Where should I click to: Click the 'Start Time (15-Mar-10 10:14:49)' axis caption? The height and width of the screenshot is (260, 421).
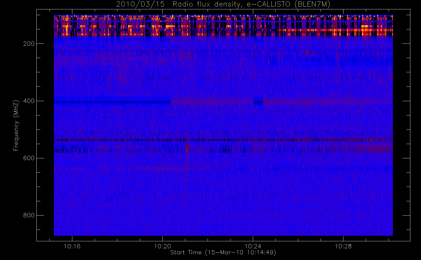coord(223,252)
